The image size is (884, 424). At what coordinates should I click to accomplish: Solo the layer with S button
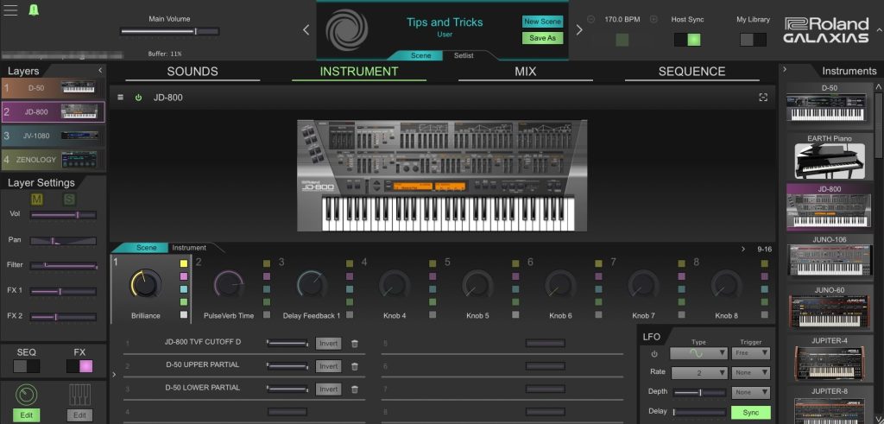point(69,199)
